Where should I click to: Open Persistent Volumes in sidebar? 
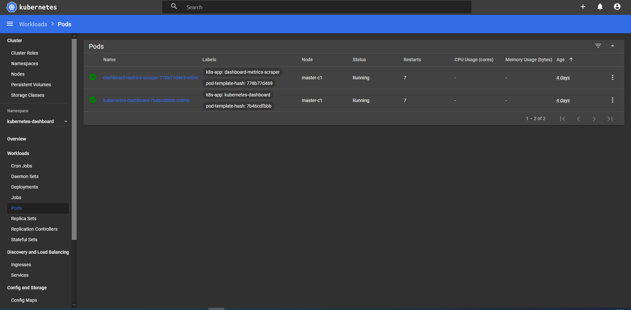pyautogui.click(x=31, y=85)
